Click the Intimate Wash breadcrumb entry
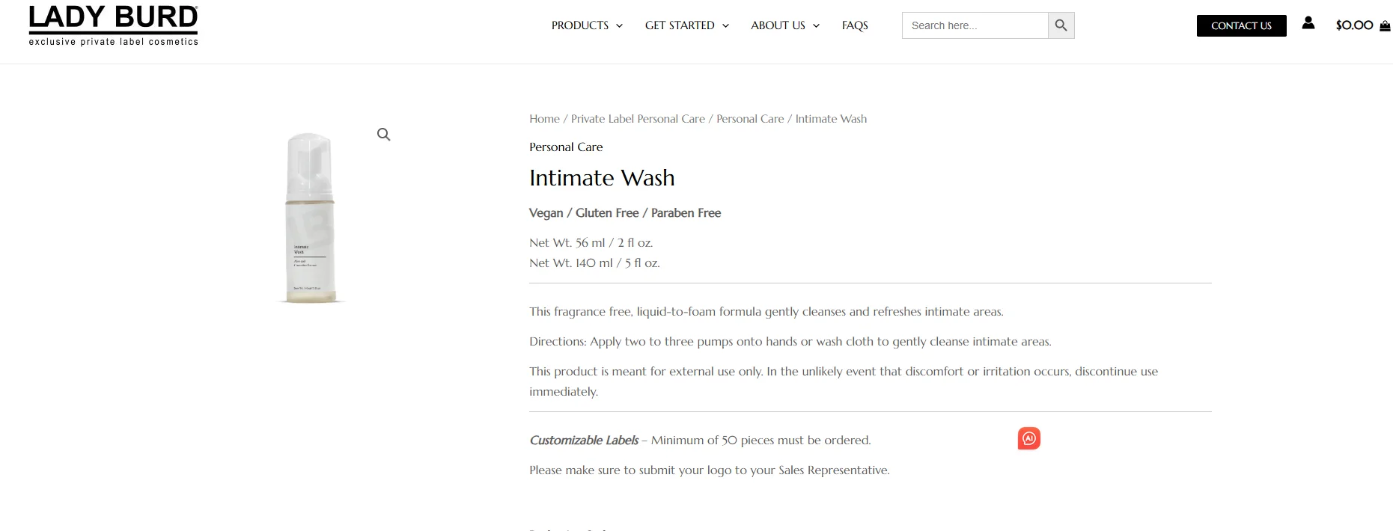Viewport: 1393px width, 531px height. pyautogui.click(x=830, y=118)
